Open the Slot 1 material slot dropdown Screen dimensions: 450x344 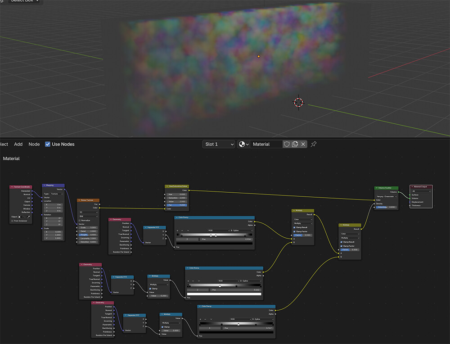(x=219, y=144)
